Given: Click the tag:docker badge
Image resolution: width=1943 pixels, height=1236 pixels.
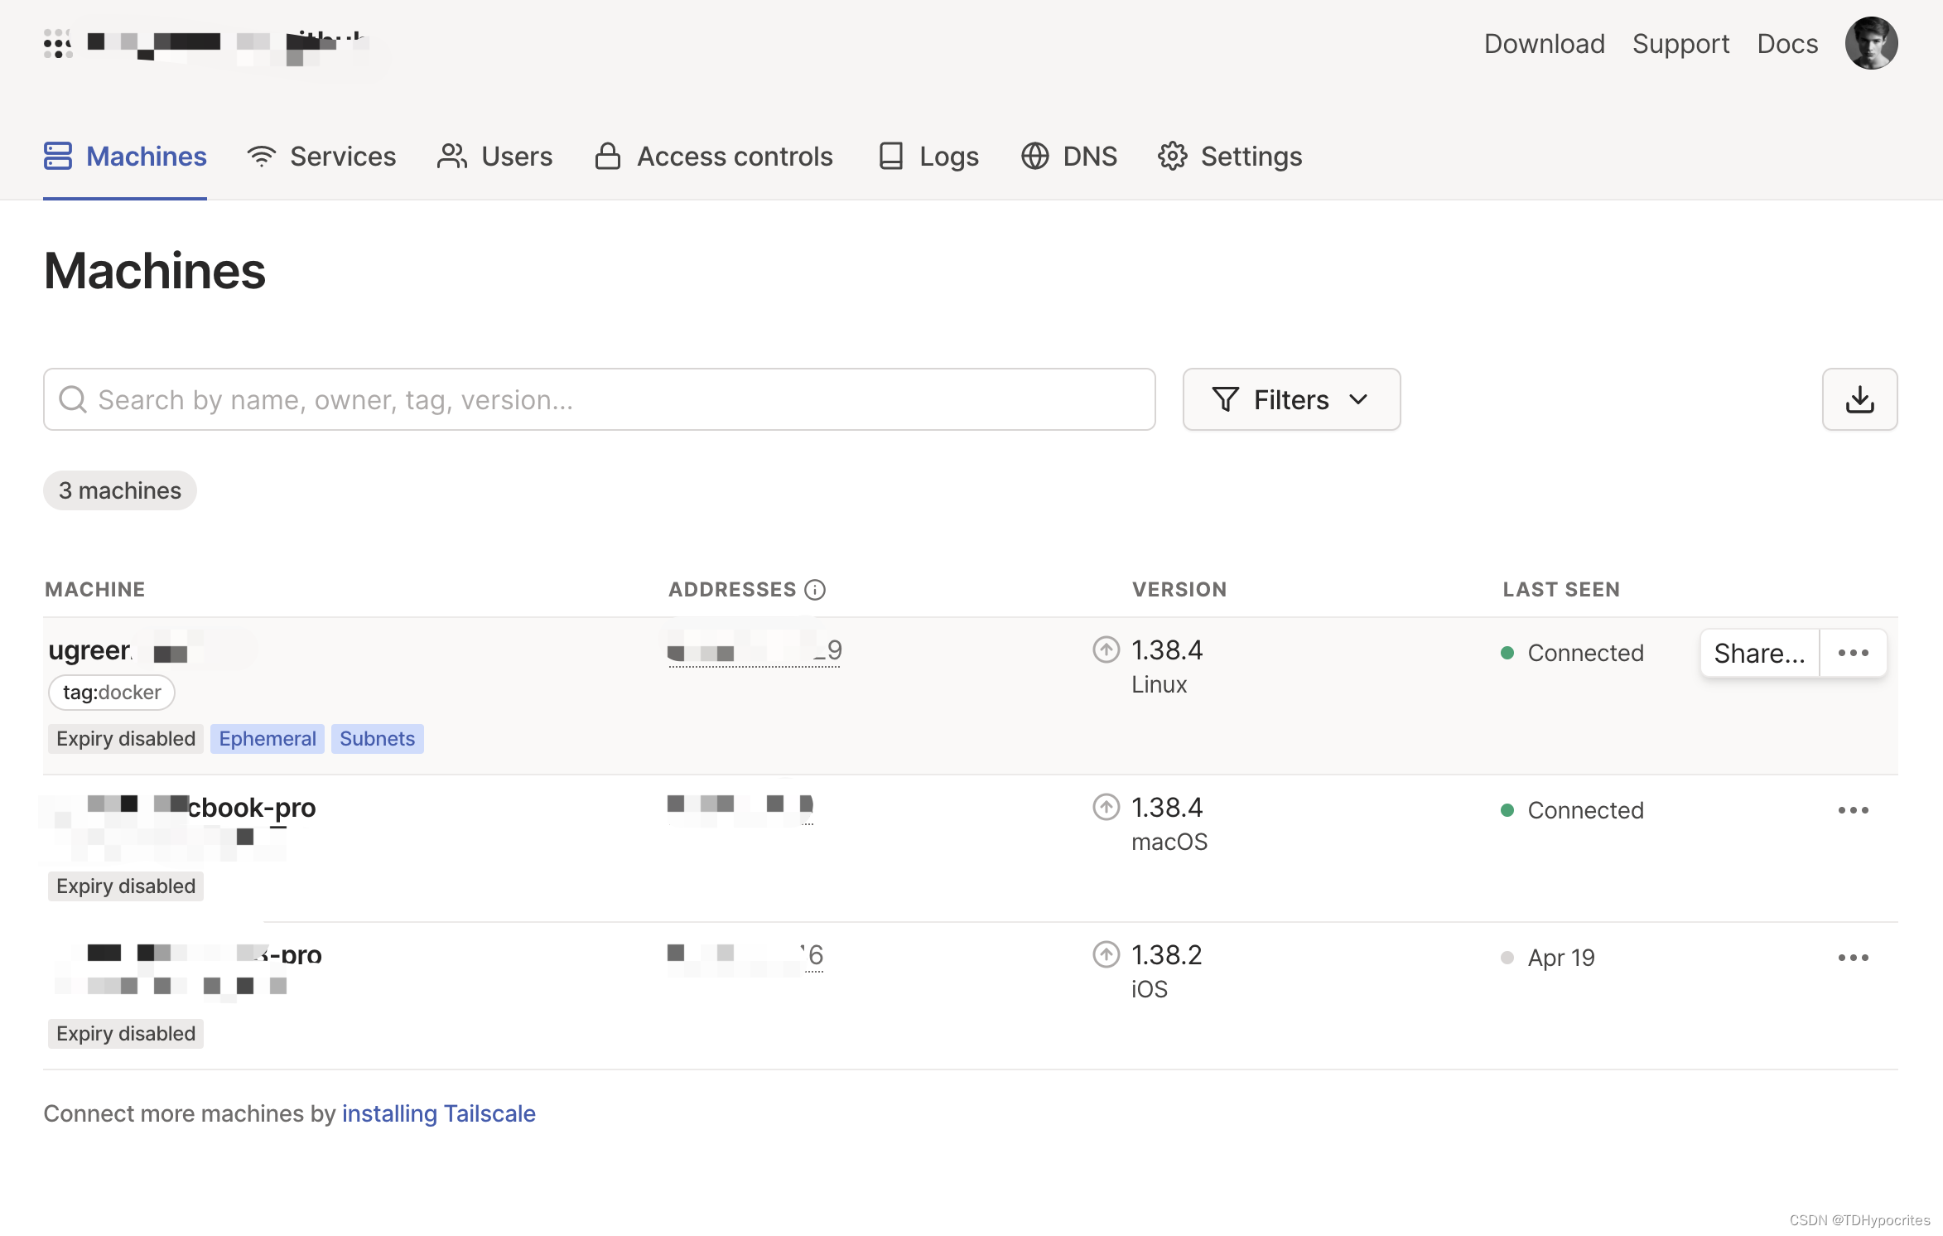Looking at the screenshot, I should coord(112,693).
